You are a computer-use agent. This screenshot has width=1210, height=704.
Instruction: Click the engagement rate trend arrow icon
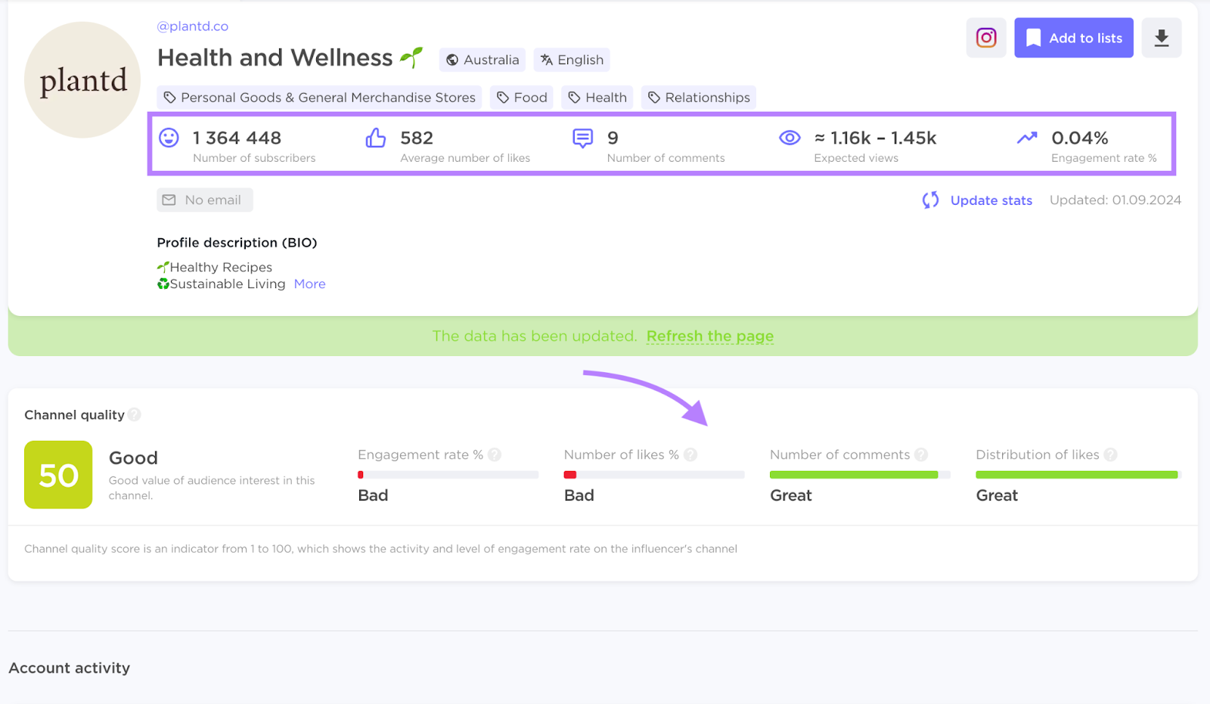1026,138
